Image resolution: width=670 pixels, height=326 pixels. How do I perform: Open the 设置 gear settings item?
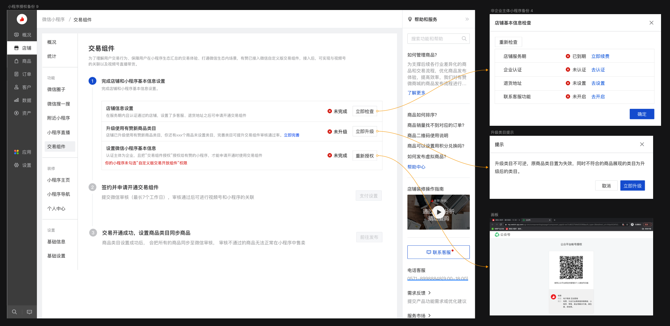click(22, 165)
